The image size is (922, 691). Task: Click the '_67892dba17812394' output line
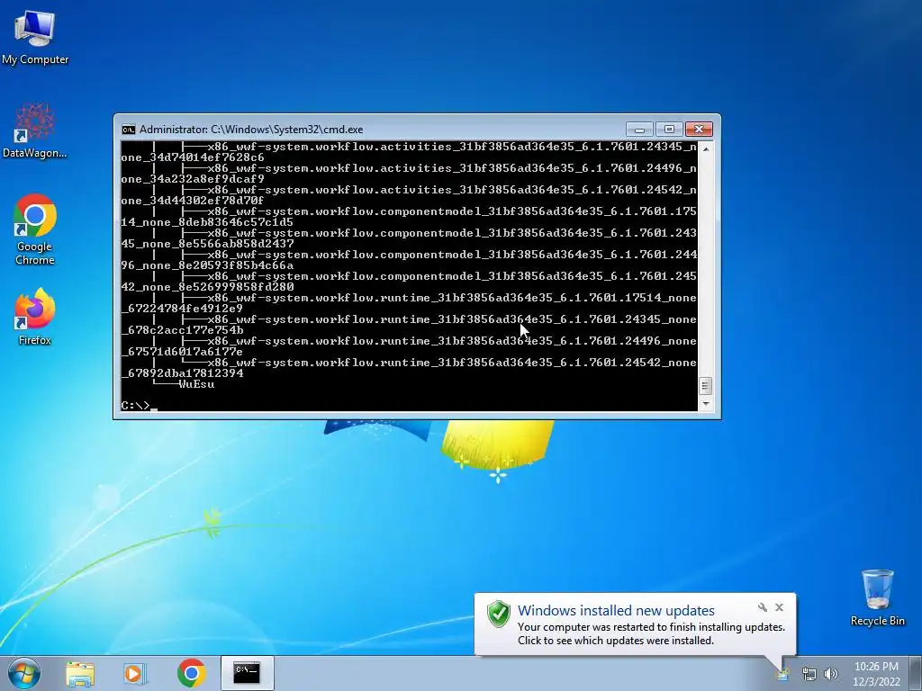click(x=182, y=373)
